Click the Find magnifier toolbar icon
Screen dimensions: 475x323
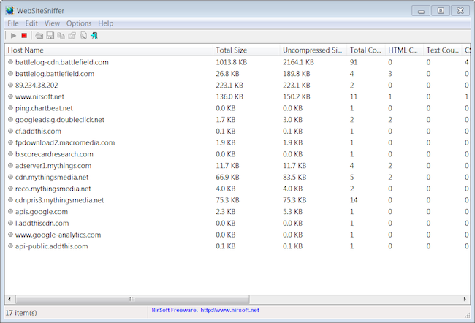83,36
